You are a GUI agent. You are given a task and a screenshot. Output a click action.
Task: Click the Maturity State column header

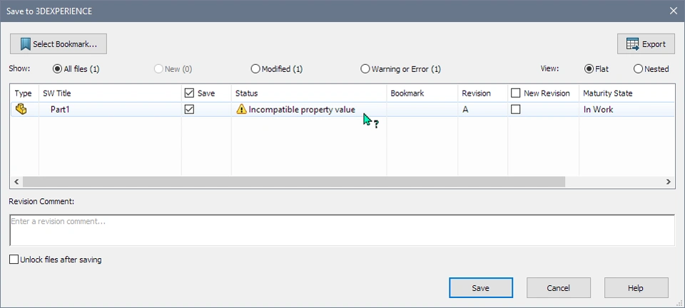point(621,93)
